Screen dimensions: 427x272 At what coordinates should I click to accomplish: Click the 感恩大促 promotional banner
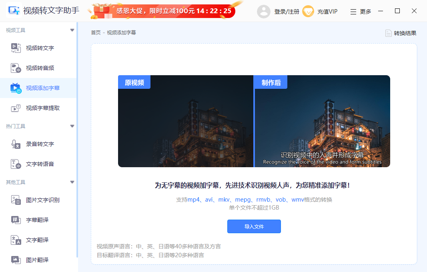[x=160, y=11]
